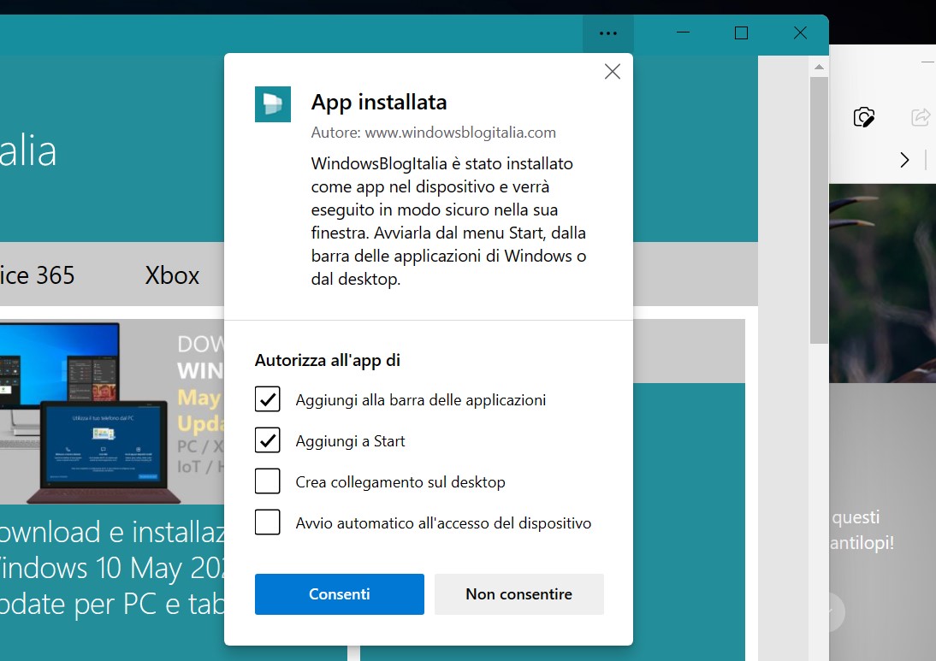Enable Crea collegamento sul desktop

pyautogui.click(x=268, y=481)
